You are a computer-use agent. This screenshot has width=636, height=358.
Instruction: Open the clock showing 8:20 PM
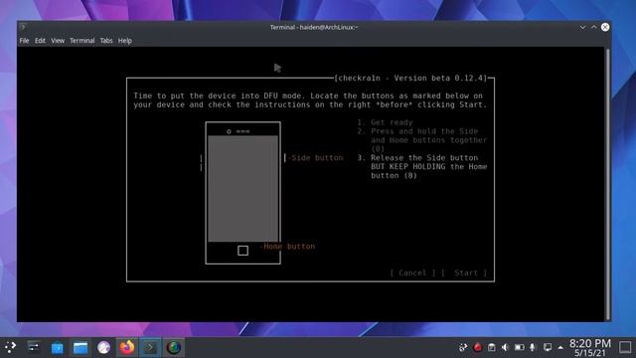pos(589,348)
